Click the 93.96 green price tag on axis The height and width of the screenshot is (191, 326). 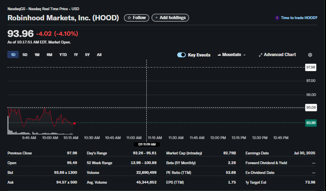point(311,123)
